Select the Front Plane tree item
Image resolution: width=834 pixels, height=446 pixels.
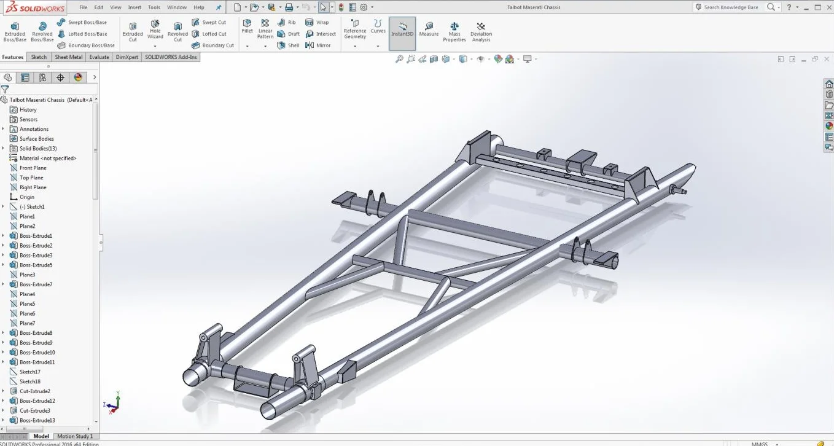click(x=33, y=168)
